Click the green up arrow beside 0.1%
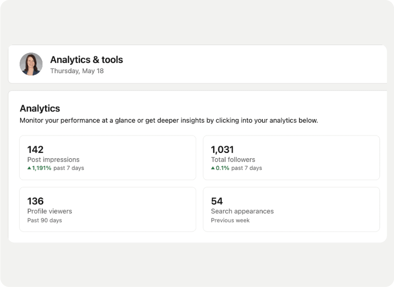Screen dimensions: 394x287 coord(213,168)
